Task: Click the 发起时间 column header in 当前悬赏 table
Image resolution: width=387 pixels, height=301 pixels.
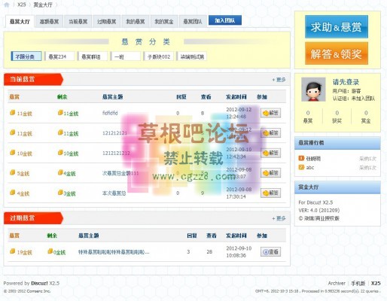Action: pos(236,97)
